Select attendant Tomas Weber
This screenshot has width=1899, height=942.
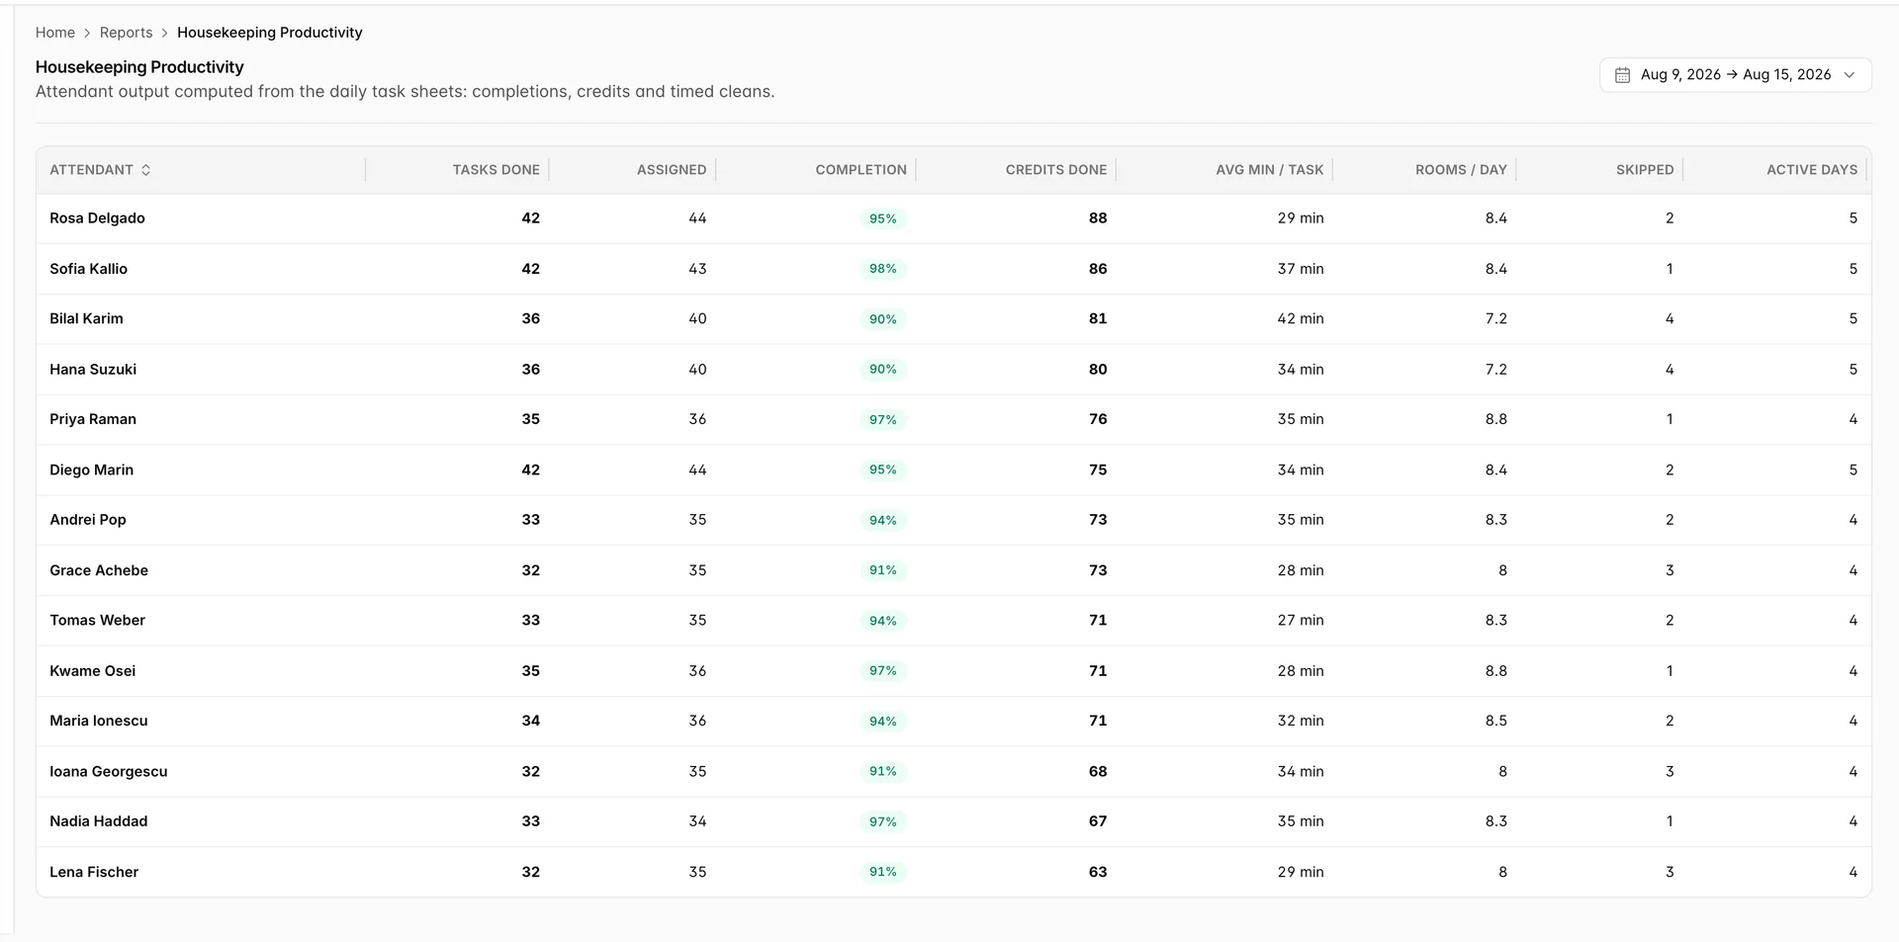pyautogui.click(x=97, y=621)
